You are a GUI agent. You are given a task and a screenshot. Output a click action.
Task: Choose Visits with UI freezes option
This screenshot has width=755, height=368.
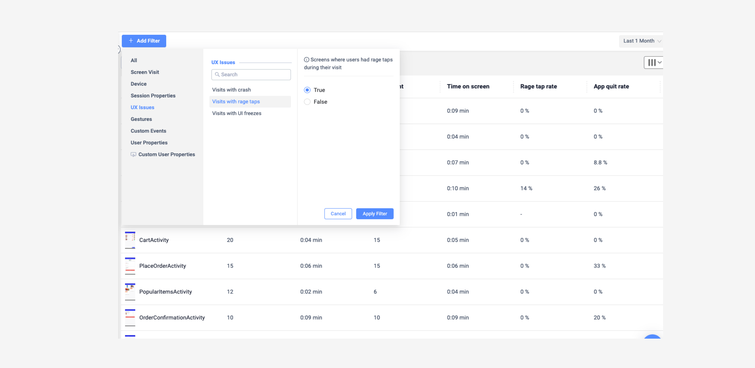(x=237, y=113)
